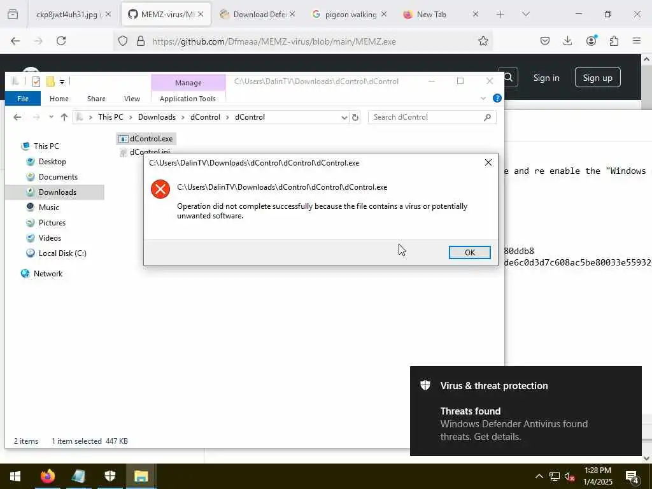
Task: Open Firefox account icon
Action: click(x=591, y=40)
